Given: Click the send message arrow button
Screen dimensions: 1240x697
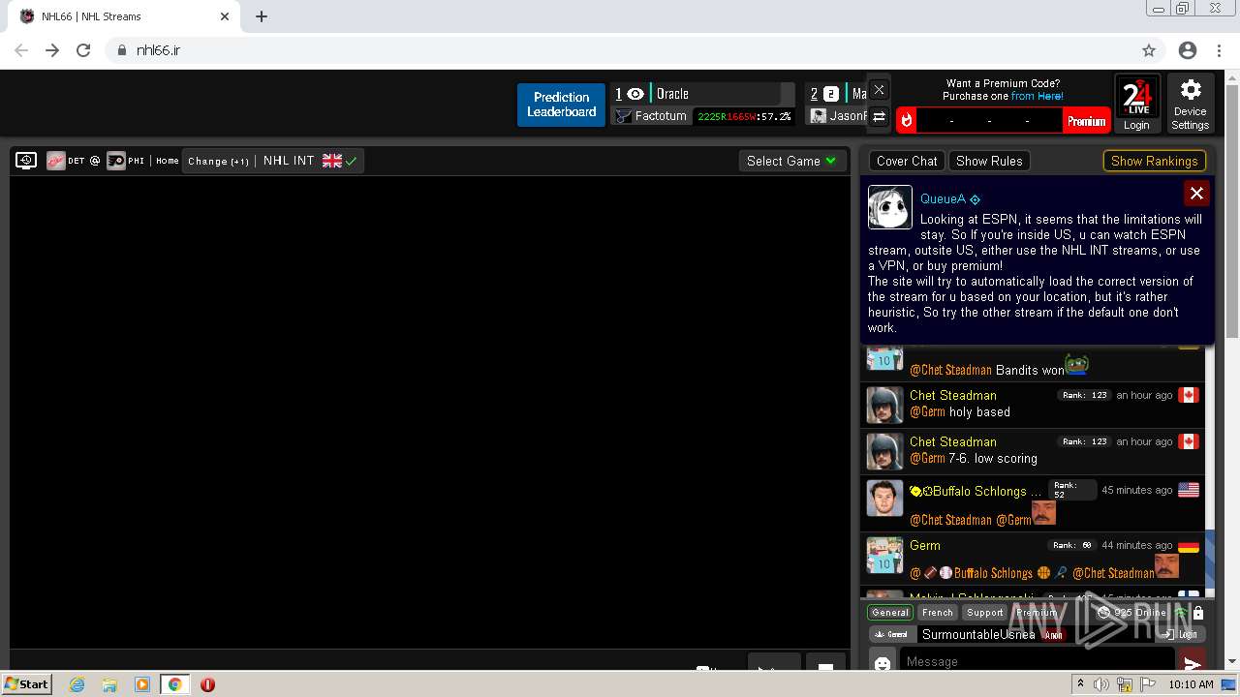Looking at the screenshot, I should click(x=1193, y=662).
